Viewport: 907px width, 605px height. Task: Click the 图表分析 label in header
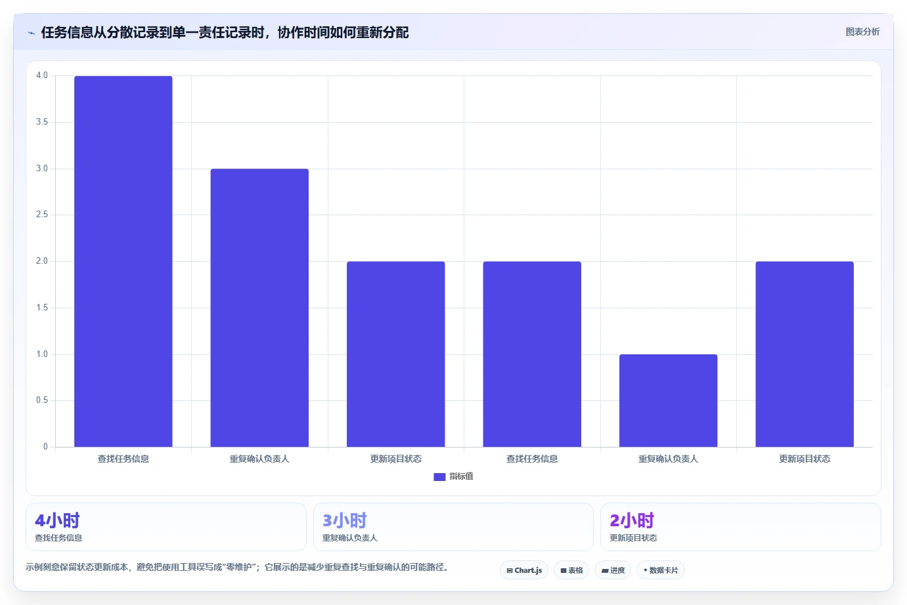(x=862, y=31)
